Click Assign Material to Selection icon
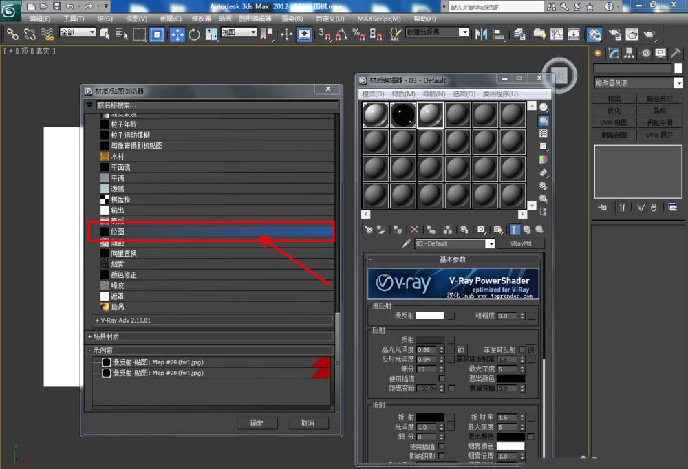This screenshot has width=688, height=469. tap(398, 230)
